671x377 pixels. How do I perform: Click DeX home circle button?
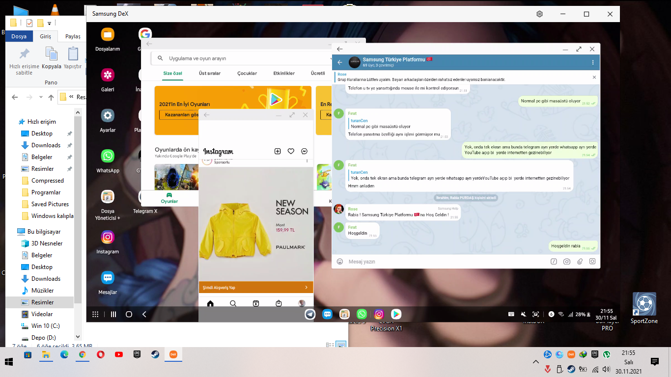tap(129, 314)
